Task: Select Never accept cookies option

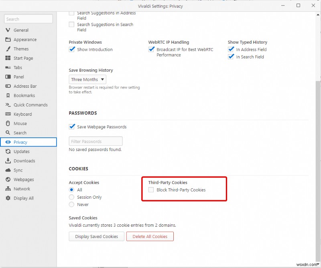Action: coord(71,204)
